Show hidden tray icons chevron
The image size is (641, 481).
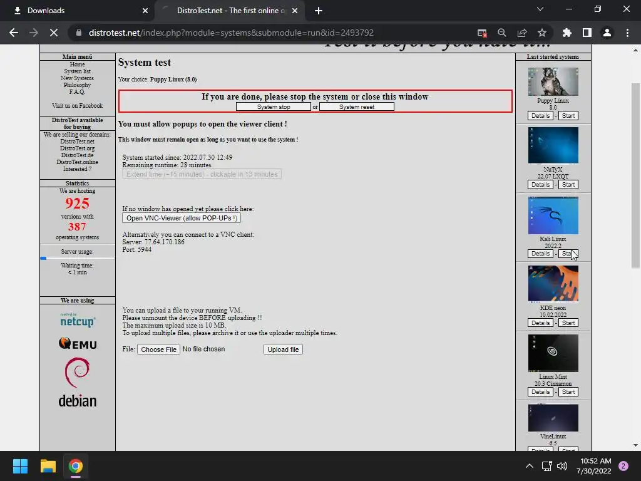[530, 466]
